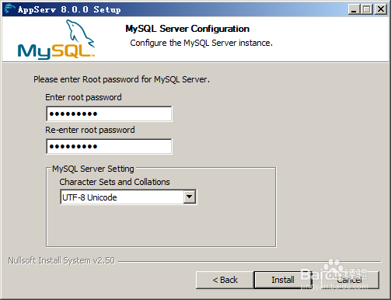Go to previous step with Back button

(x=225, y=280)
